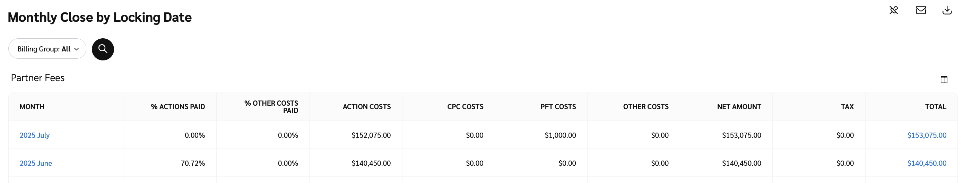963x183 pixels.
Task: Sort by % Other Costs Paid header
Action: (x=271, y=107)
